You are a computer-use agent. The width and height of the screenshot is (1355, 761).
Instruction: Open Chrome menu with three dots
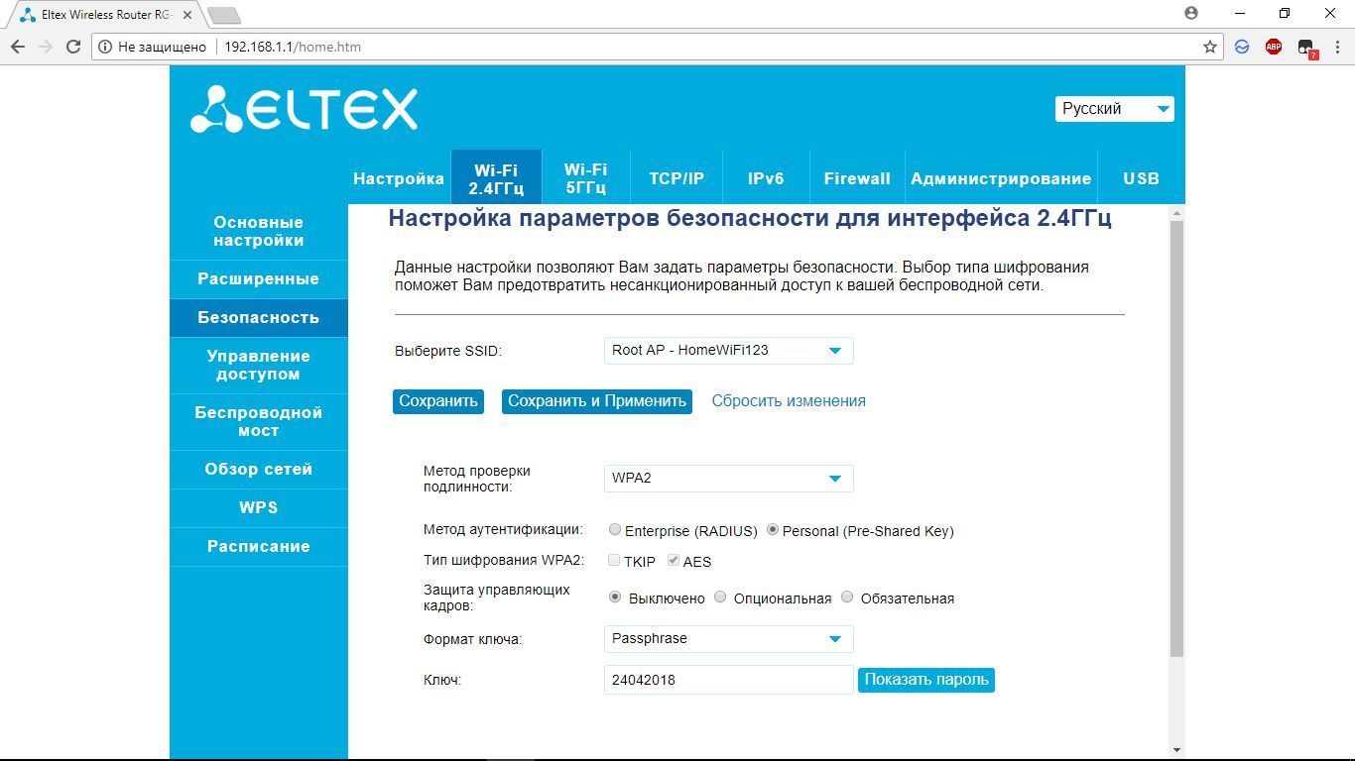pos(1337,47)
